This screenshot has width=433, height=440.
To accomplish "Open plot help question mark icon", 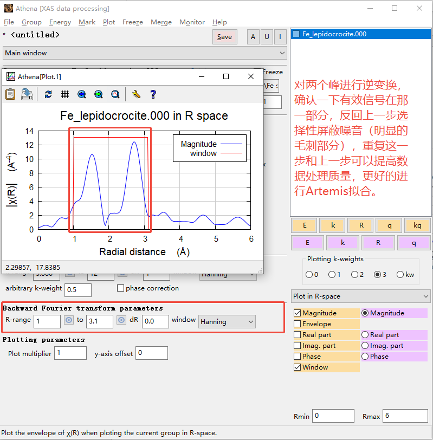I will coord(153,94).
